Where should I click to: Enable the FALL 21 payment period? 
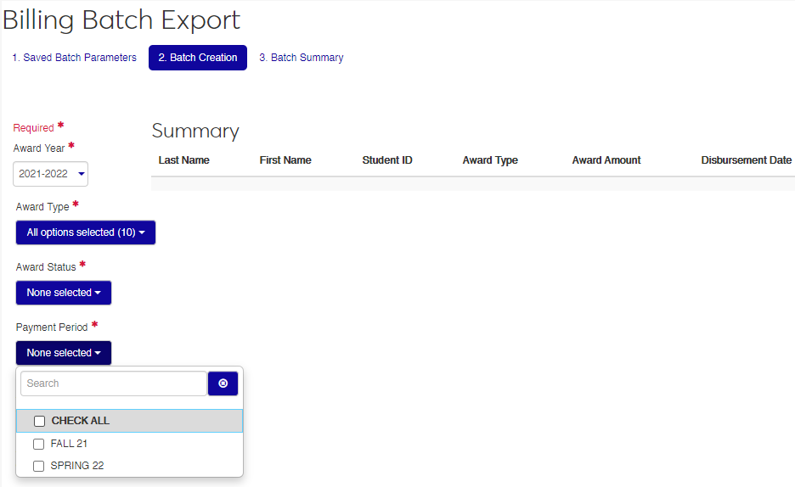38,444
